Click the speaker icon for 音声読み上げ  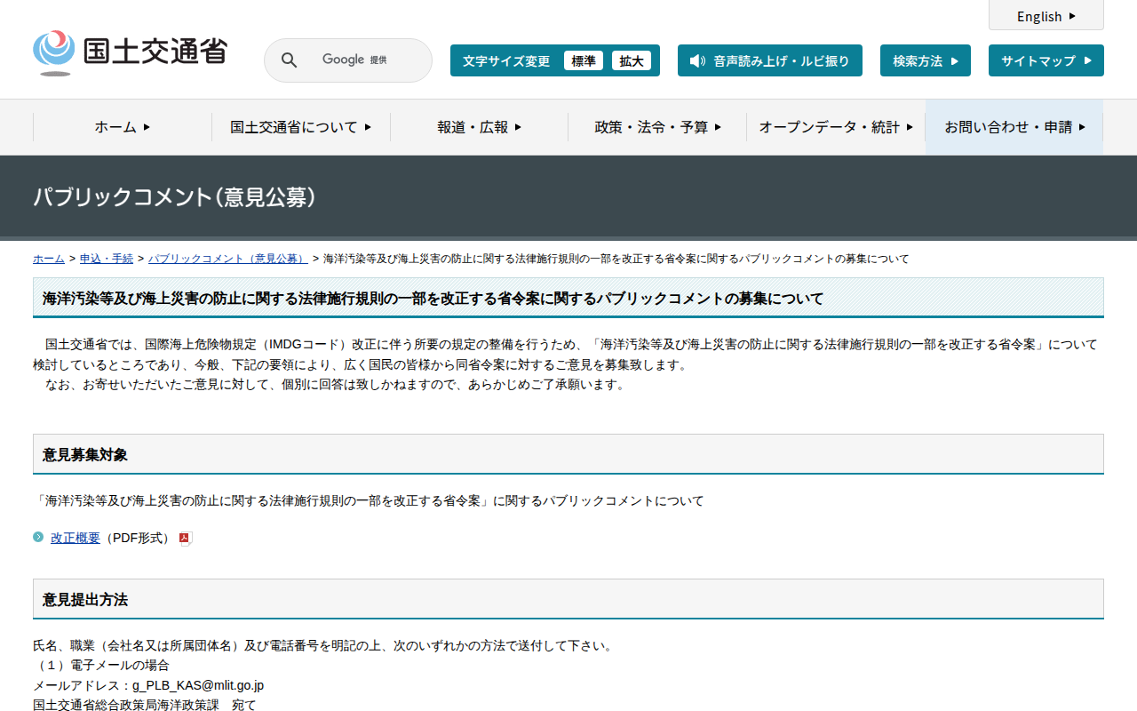(x=697, y=60)
